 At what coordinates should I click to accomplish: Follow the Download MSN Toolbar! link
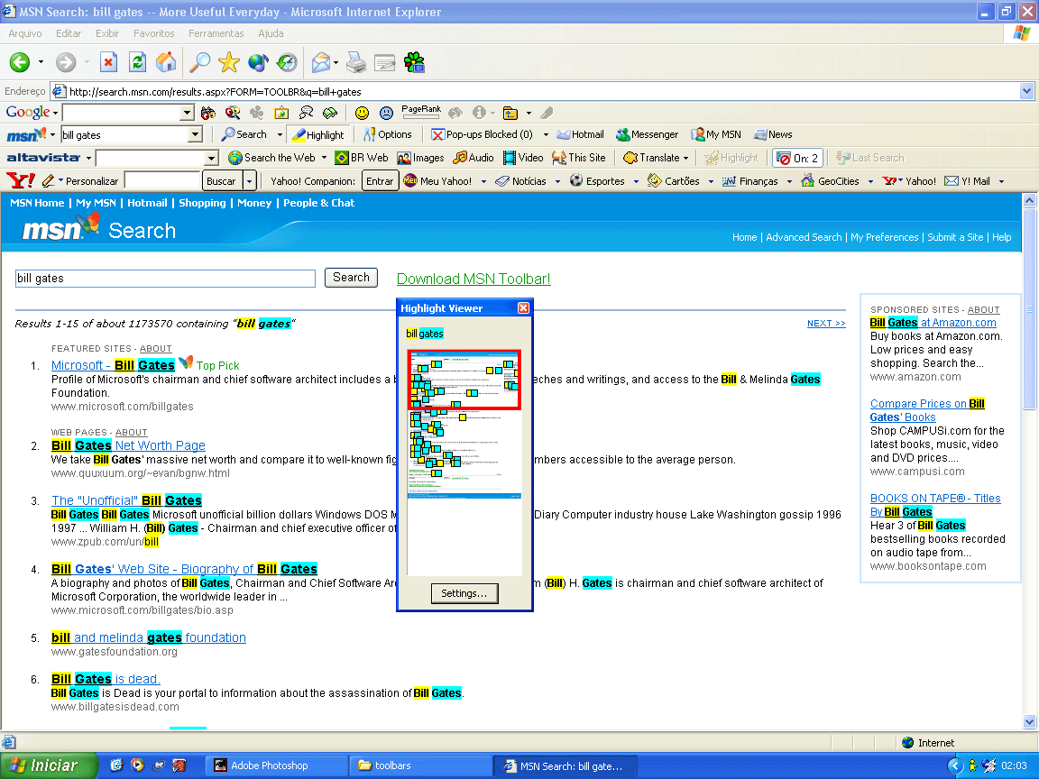tap(474, 279)
